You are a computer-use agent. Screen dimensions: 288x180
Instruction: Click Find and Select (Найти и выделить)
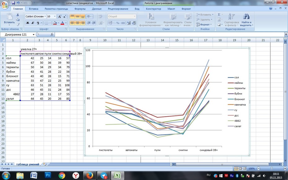click(247, 20)
